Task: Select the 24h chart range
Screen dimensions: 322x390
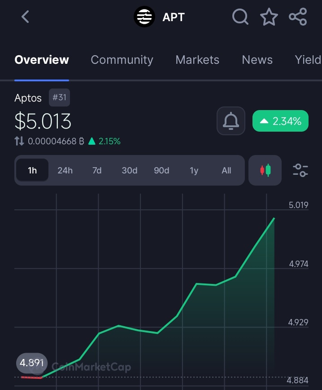Action: pos(65,170)
